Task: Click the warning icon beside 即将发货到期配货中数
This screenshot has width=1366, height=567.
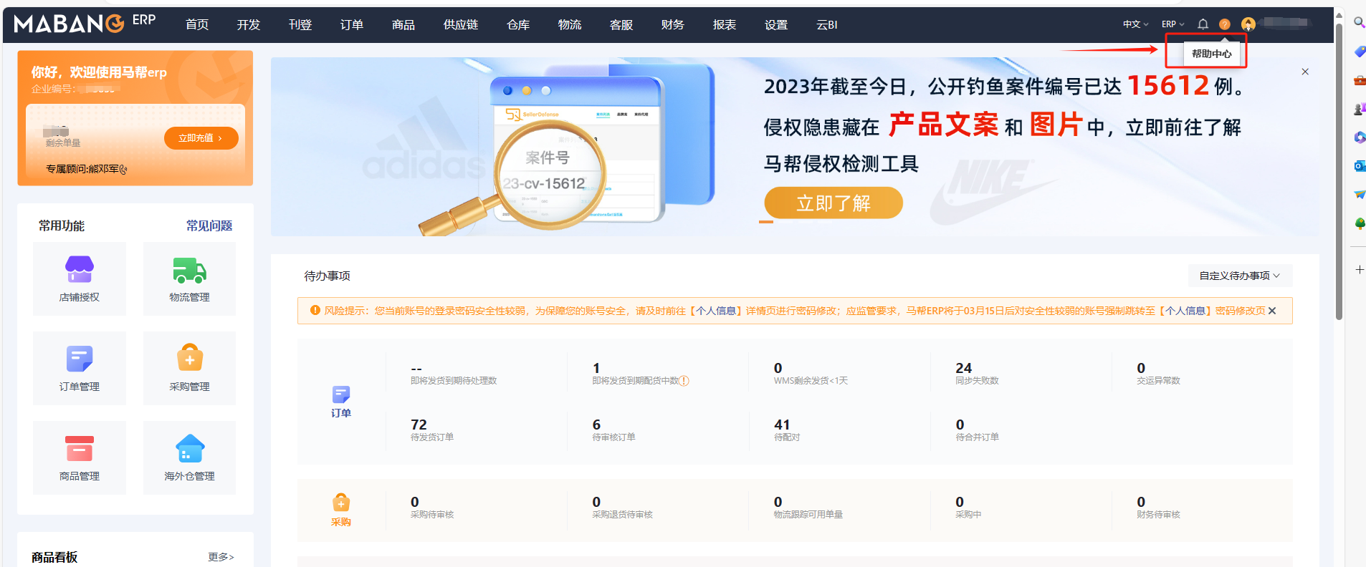Action: pyautogui.click(x=684, y=381)
